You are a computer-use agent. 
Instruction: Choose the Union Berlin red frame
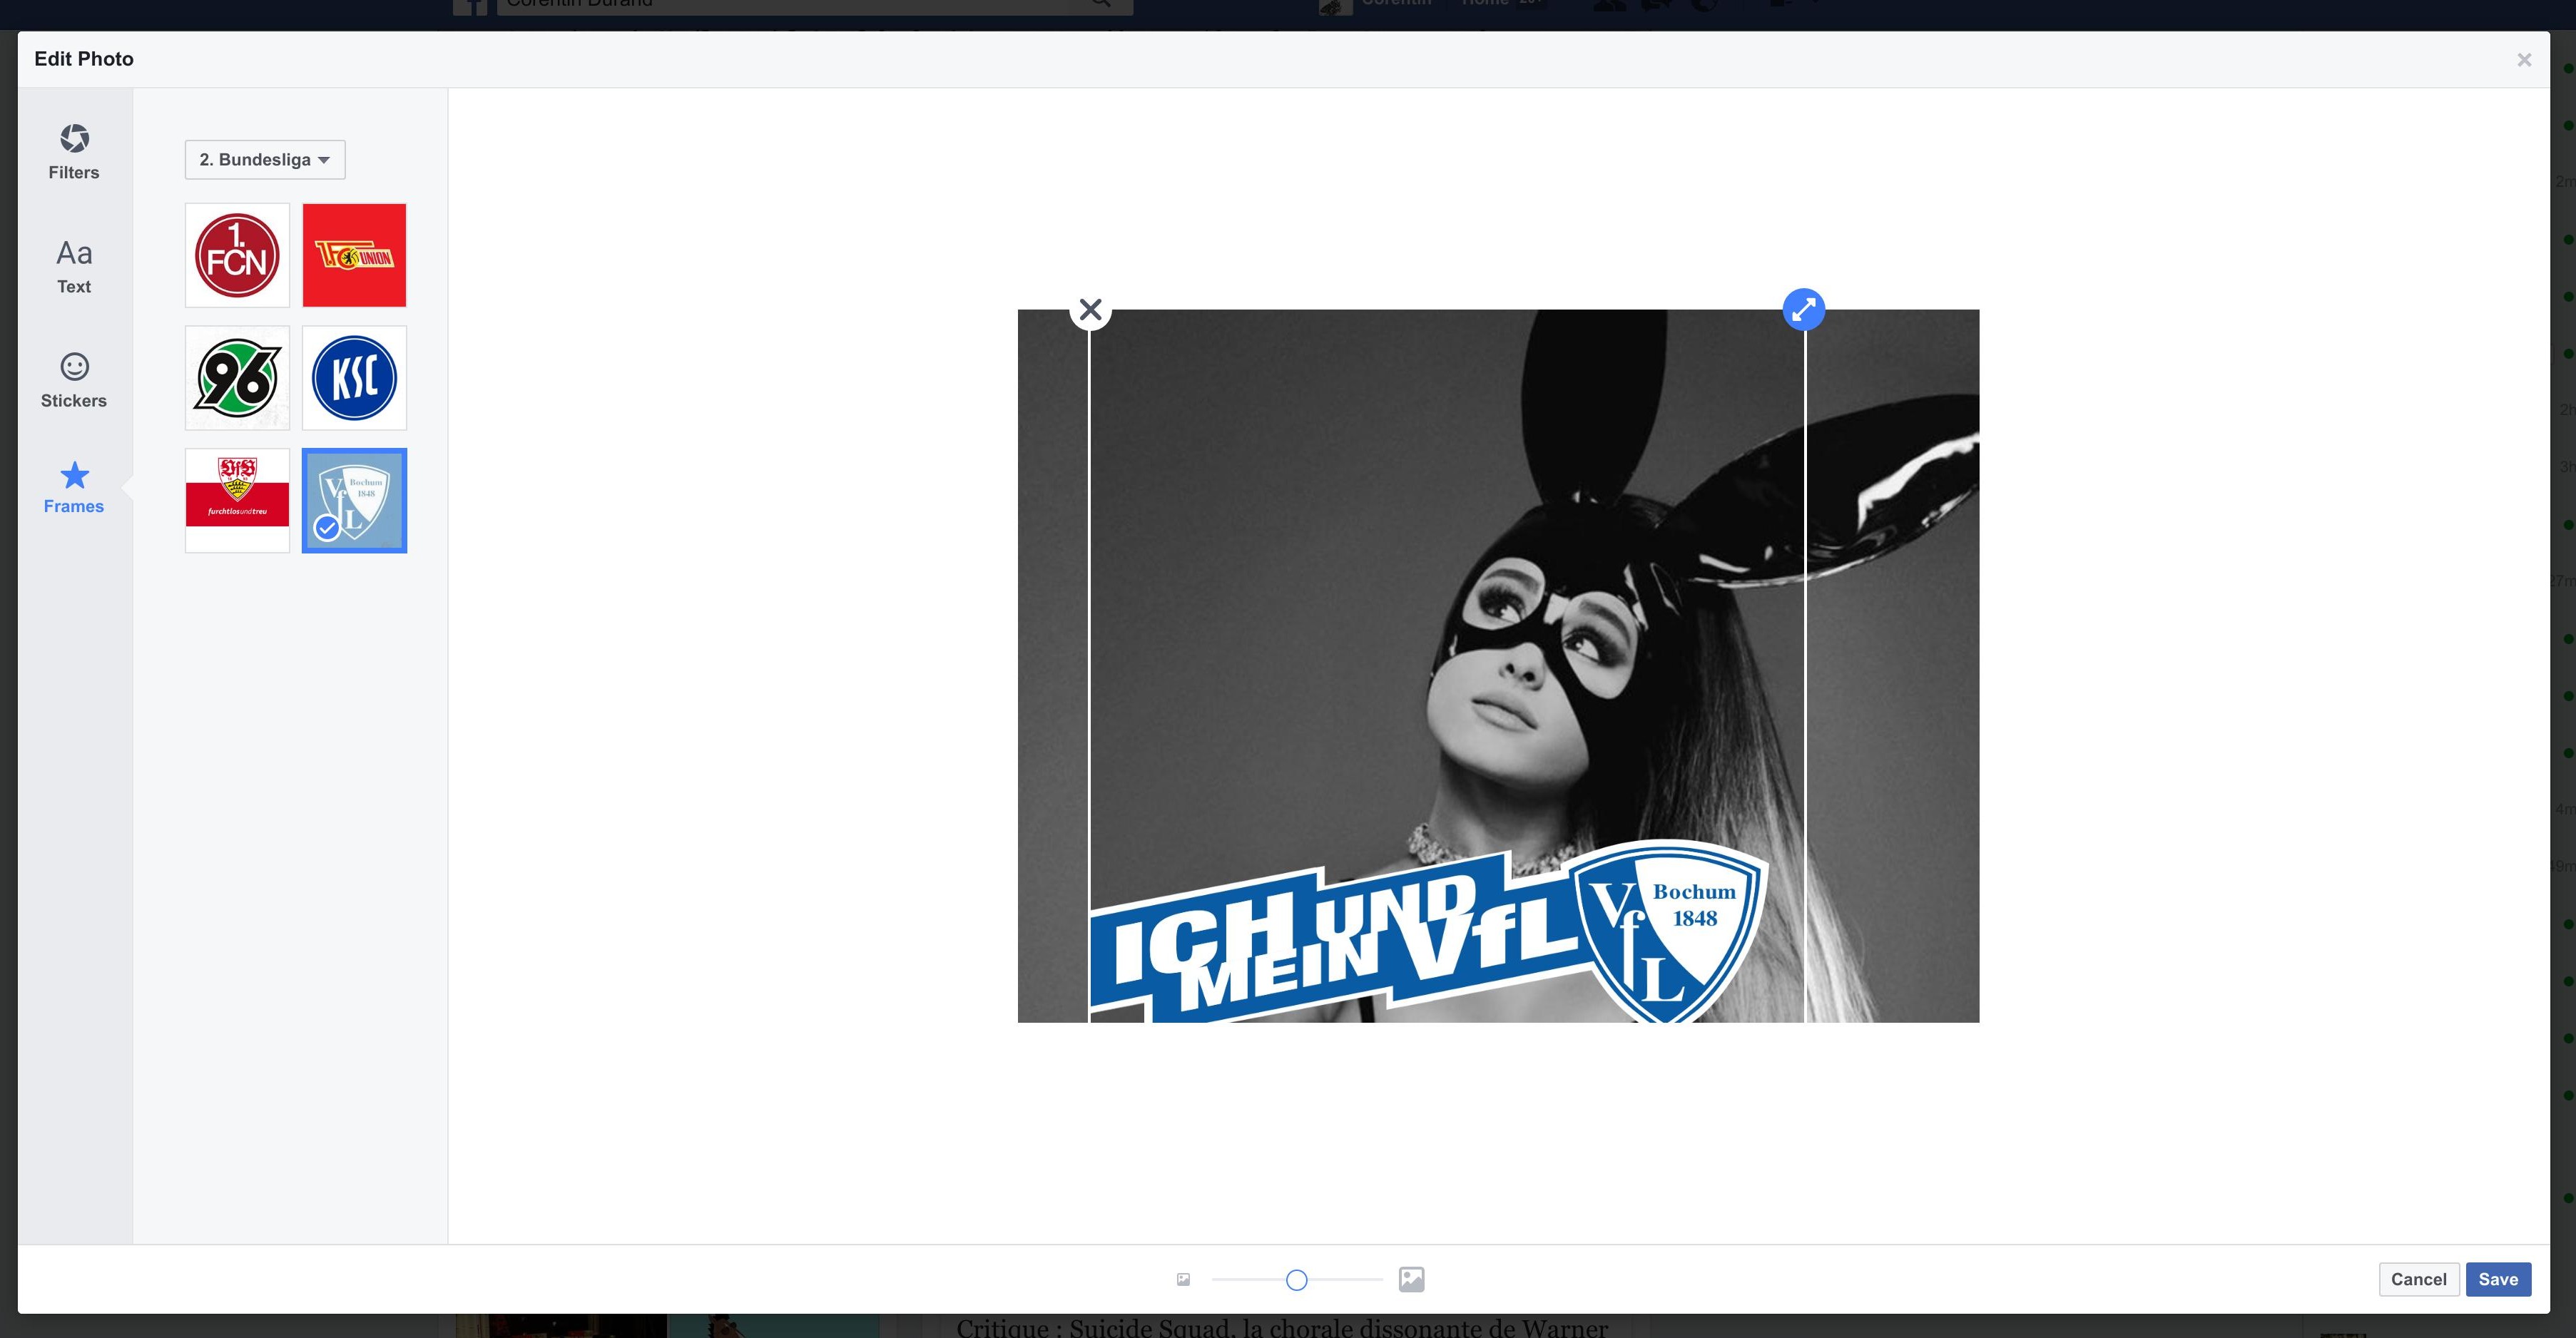click(354, 256)
